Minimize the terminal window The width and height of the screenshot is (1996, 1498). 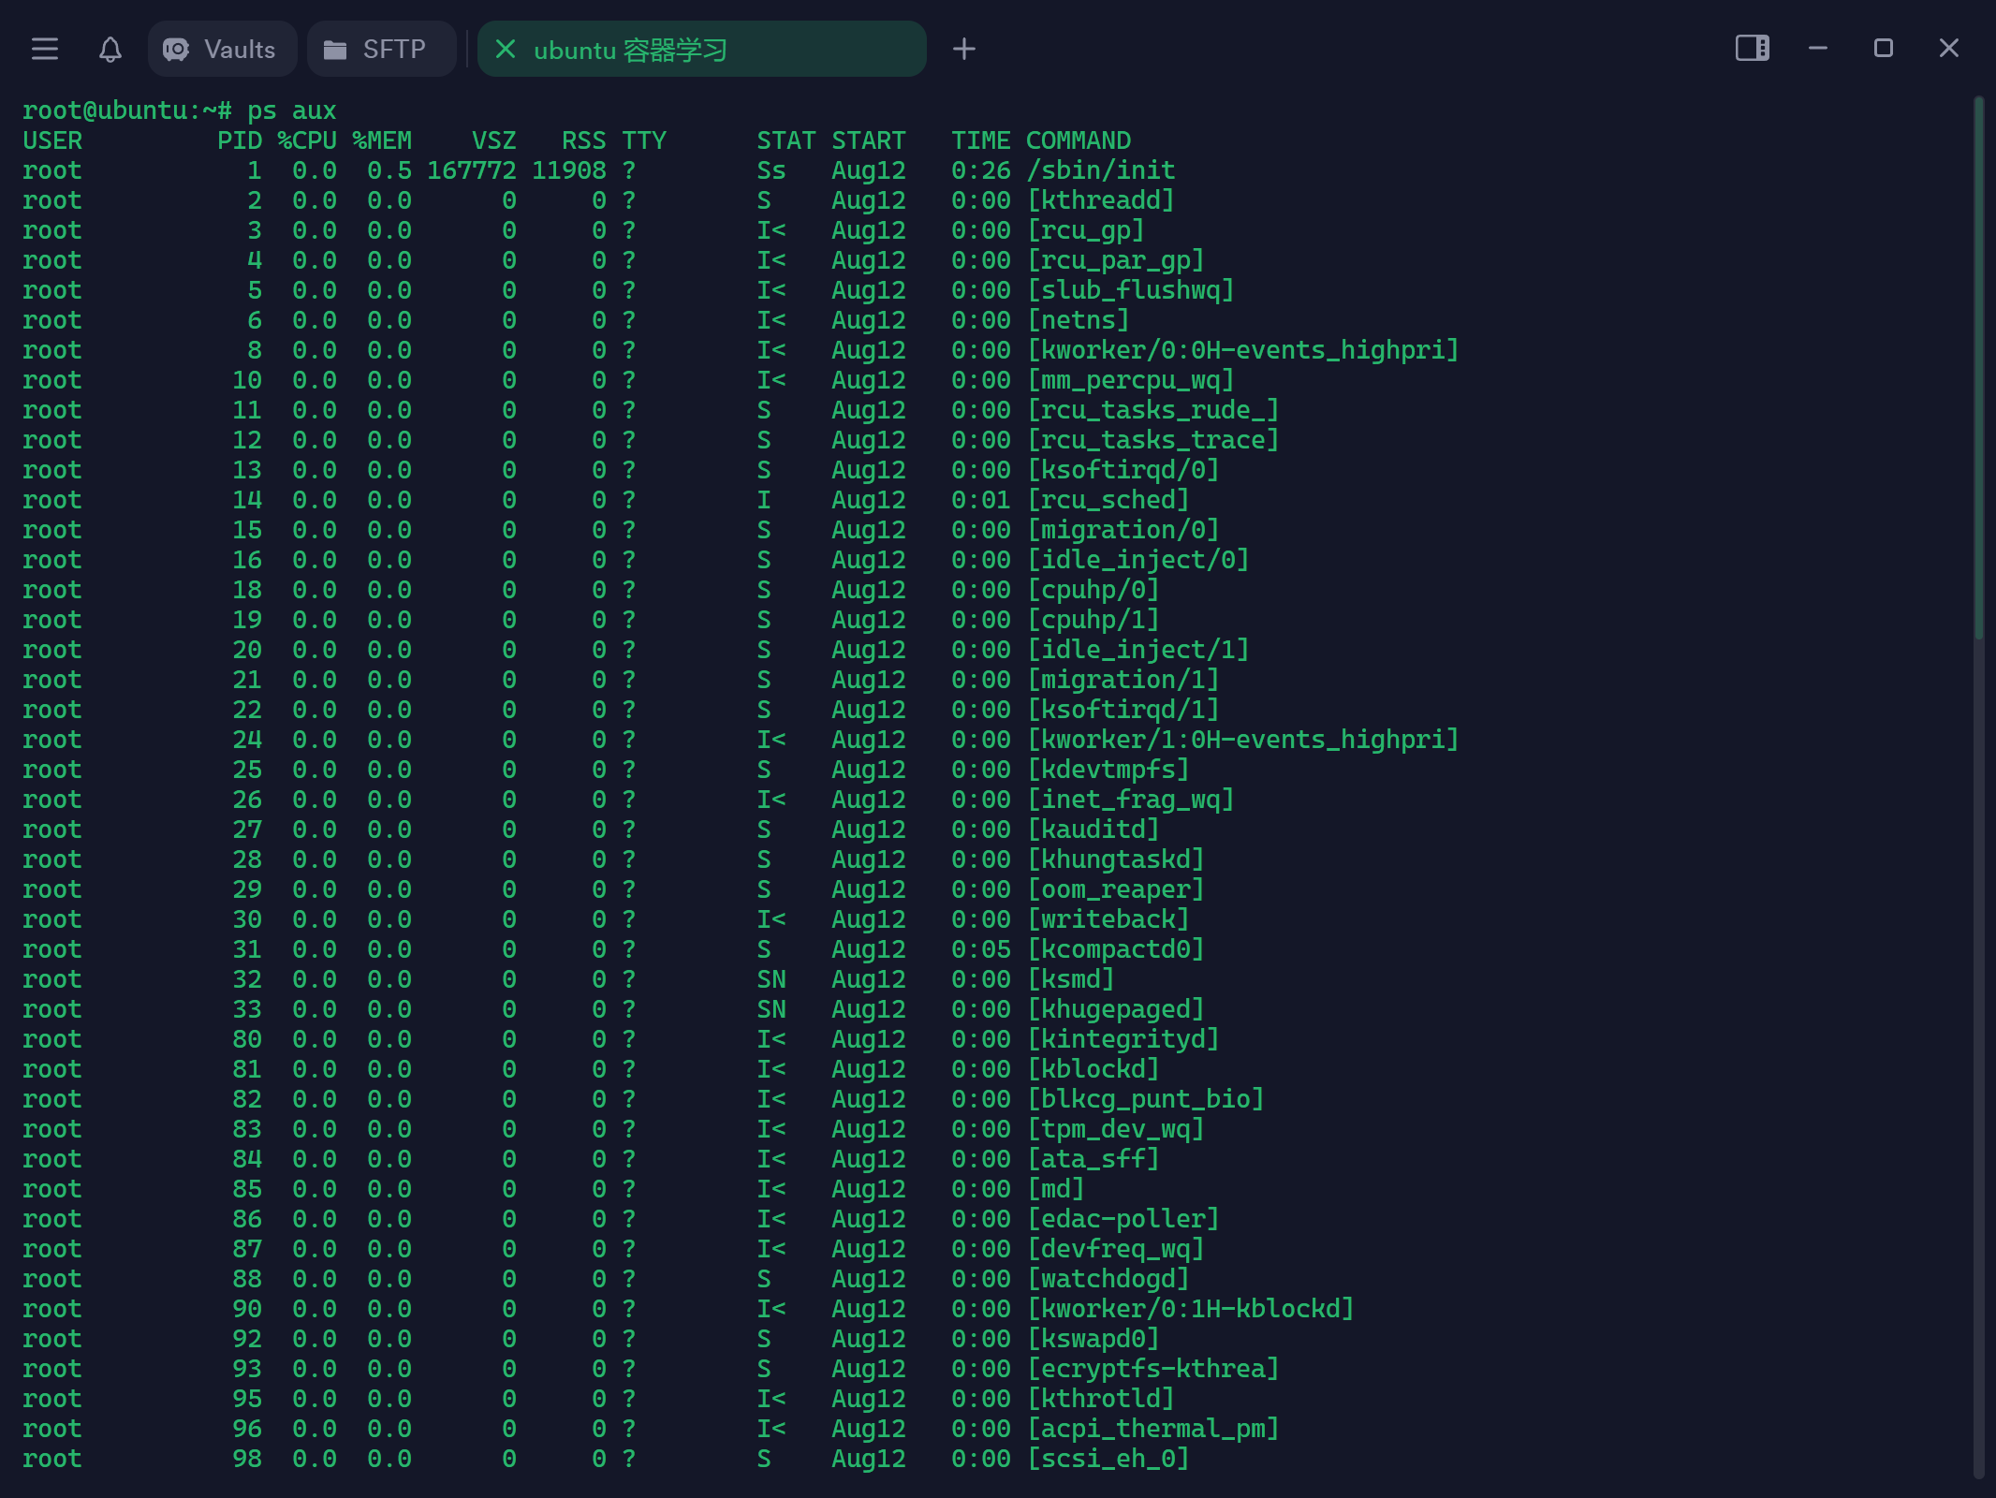(x=1818, y=48)
